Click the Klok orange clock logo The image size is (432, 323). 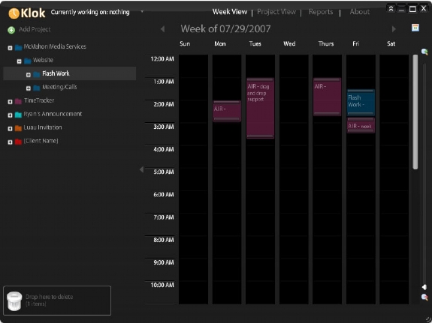click(14, 13)
